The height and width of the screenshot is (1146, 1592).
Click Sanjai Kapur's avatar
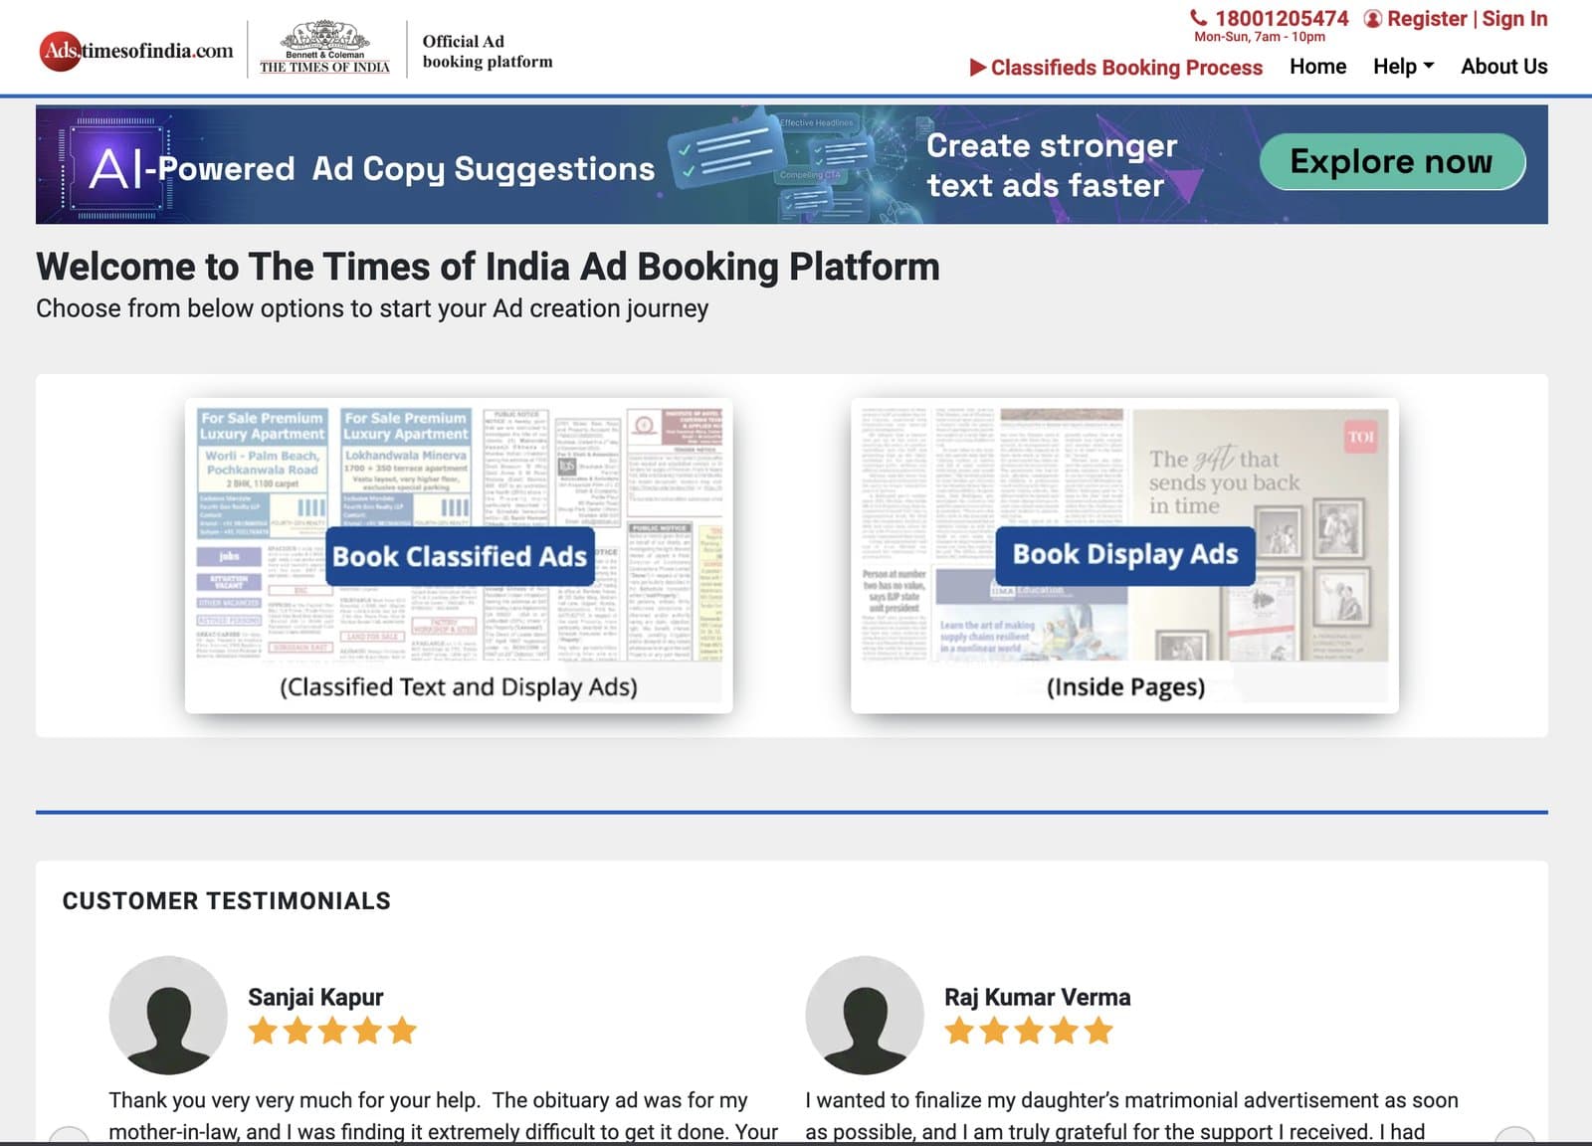point(168,1015)
